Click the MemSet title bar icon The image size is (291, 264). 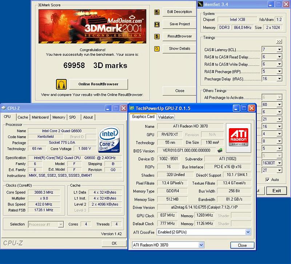pos(200,4)
